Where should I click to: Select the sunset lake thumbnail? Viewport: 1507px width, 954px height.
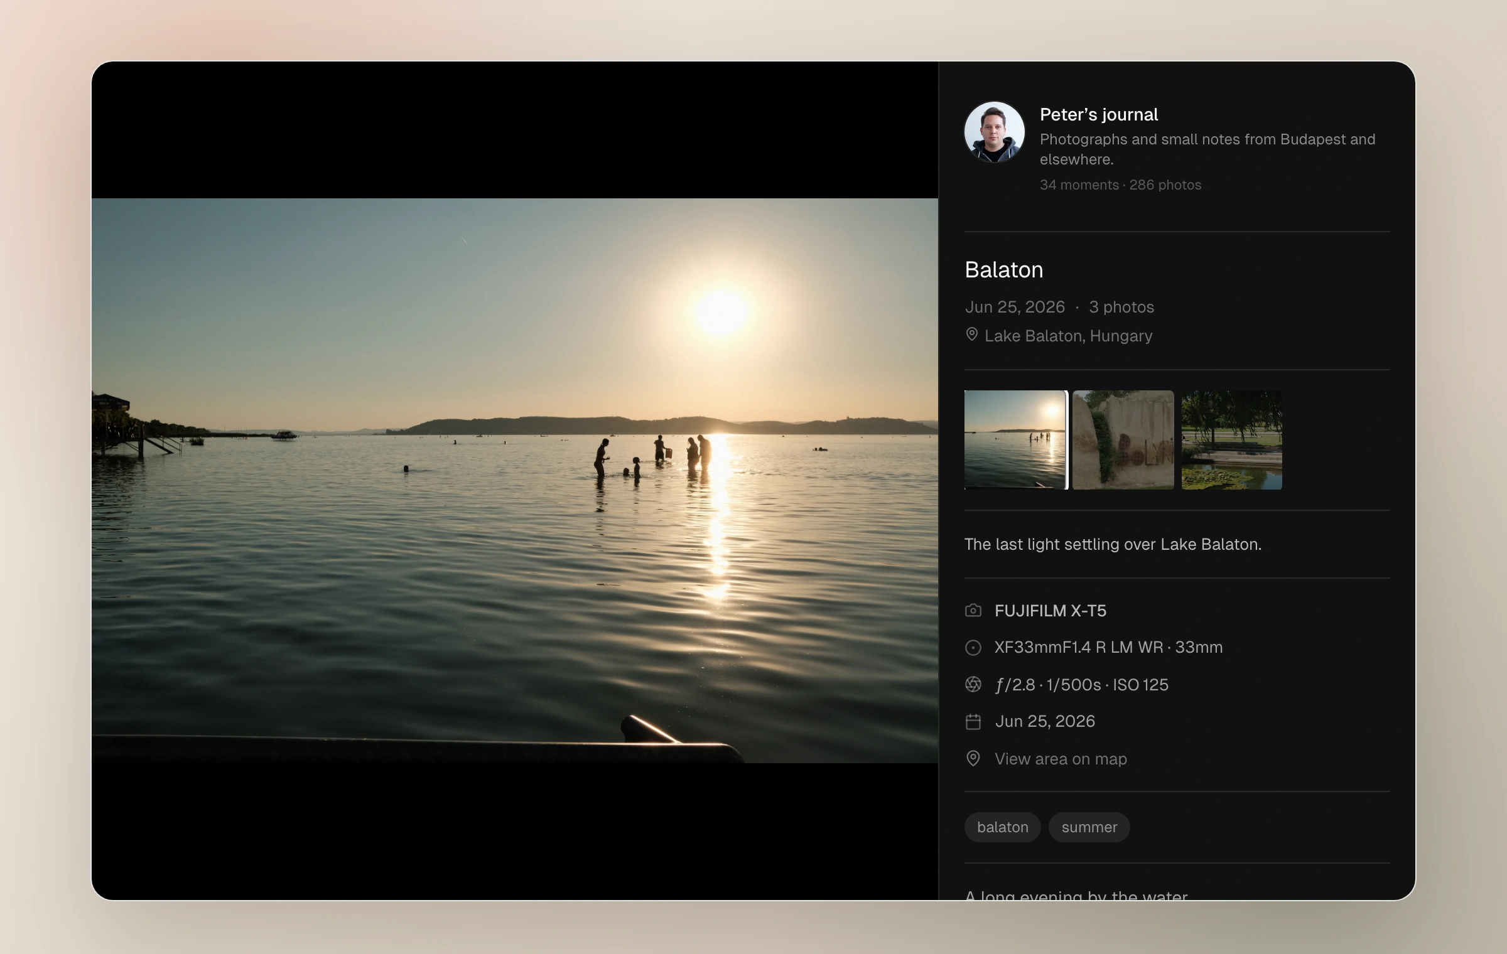pos(1015,440)
